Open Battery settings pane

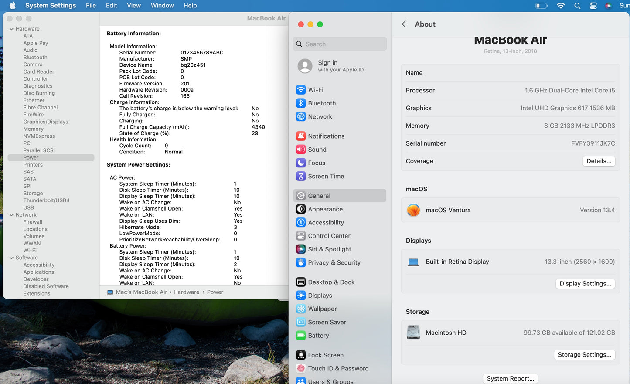pyautogui.click(x=318, y=336)
